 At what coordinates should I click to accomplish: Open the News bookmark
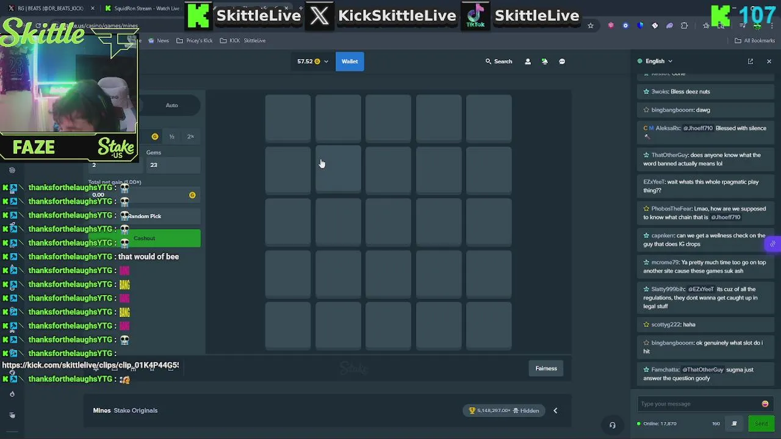tap(158, 41)
